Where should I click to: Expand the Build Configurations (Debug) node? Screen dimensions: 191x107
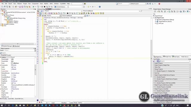[155, 20]
